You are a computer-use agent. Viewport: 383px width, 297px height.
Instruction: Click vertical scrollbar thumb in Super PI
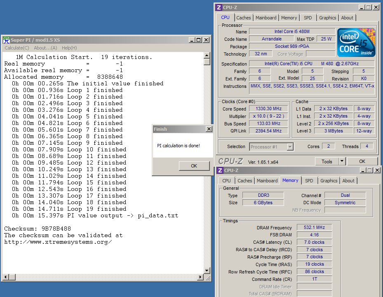207,61
